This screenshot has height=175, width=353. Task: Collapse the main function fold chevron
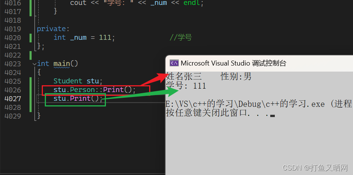(x=35, y=64)
